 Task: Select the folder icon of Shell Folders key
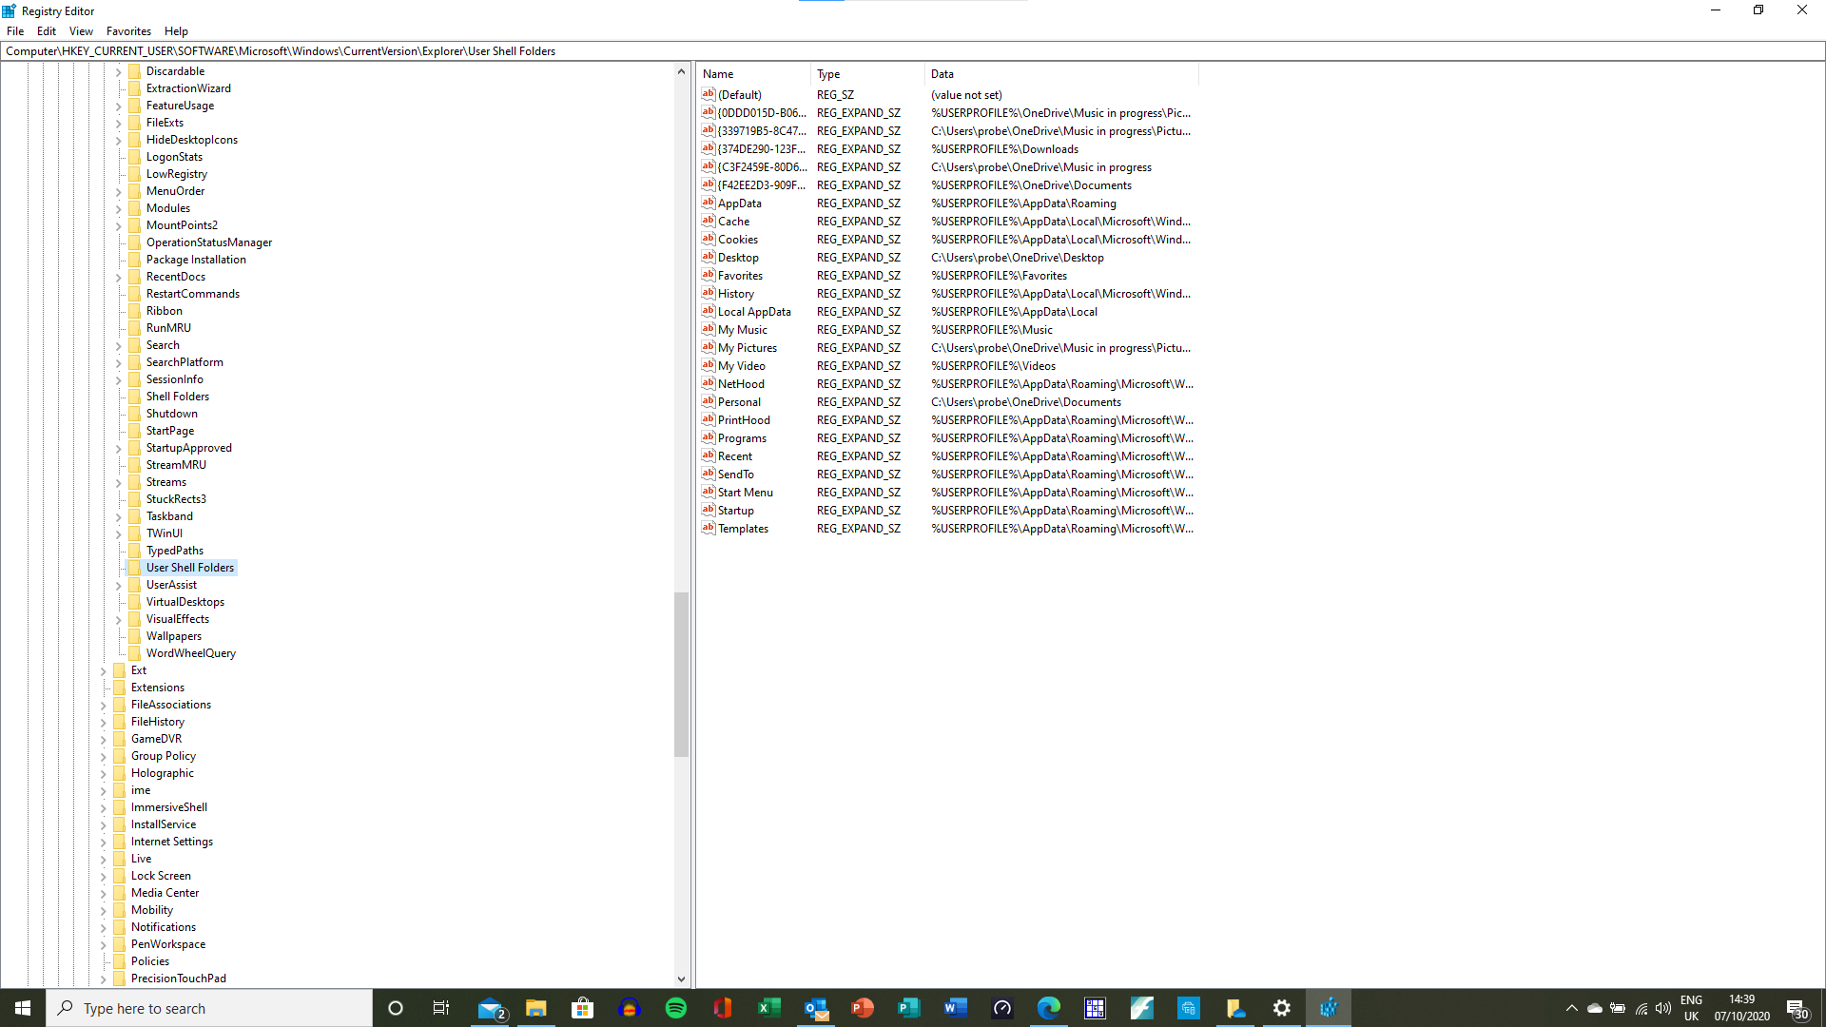click(135, 397)
